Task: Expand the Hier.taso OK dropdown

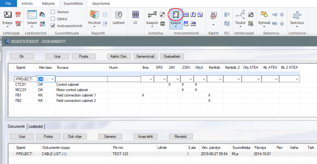Action: [x=52, y=79]
